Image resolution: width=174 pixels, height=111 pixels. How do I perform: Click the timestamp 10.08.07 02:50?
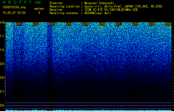coord(14,13)
